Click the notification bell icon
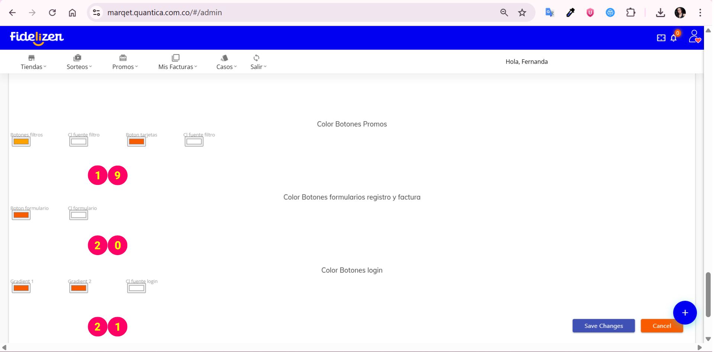Screen dimensions: 714x352 click(x=673, y=38)
